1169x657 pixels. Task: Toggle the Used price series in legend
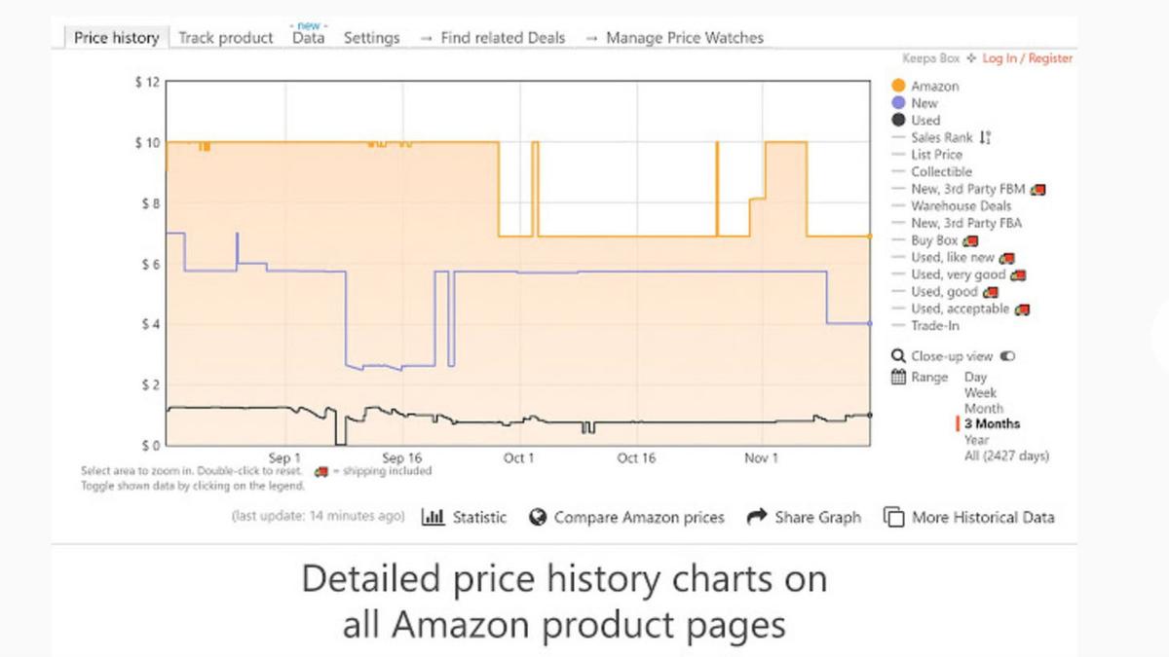click(924, 121)
